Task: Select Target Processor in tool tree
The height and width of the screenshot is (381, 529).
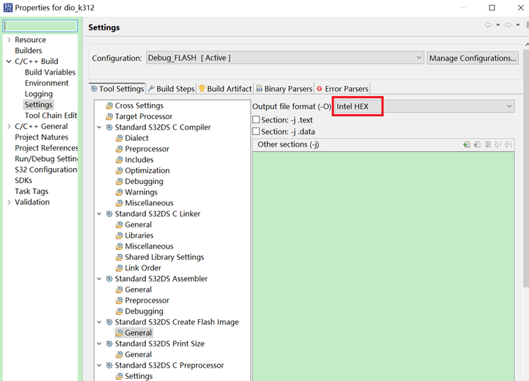Action: pos(143,116)
